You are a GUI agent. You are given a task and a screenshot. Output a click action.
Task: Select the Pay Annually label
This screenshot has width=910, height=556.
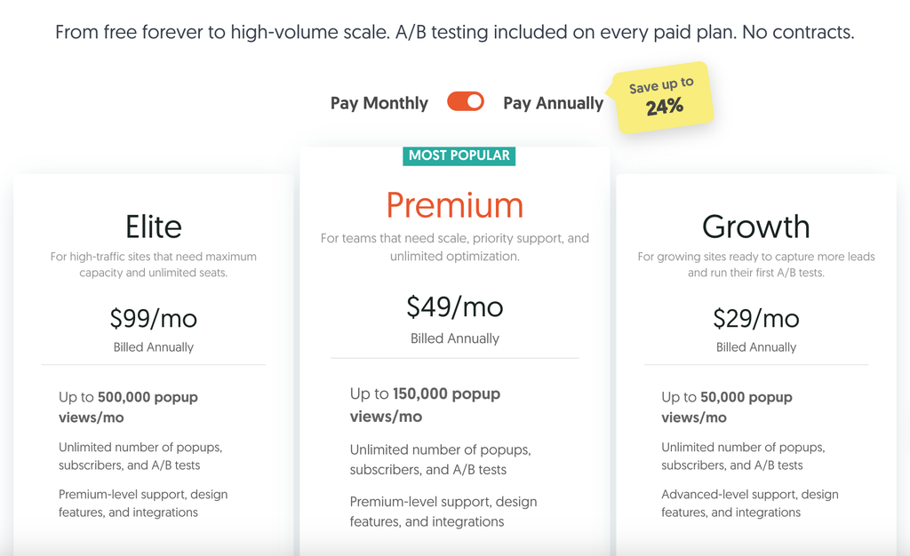pyautogui.click(x=553, y=103)
